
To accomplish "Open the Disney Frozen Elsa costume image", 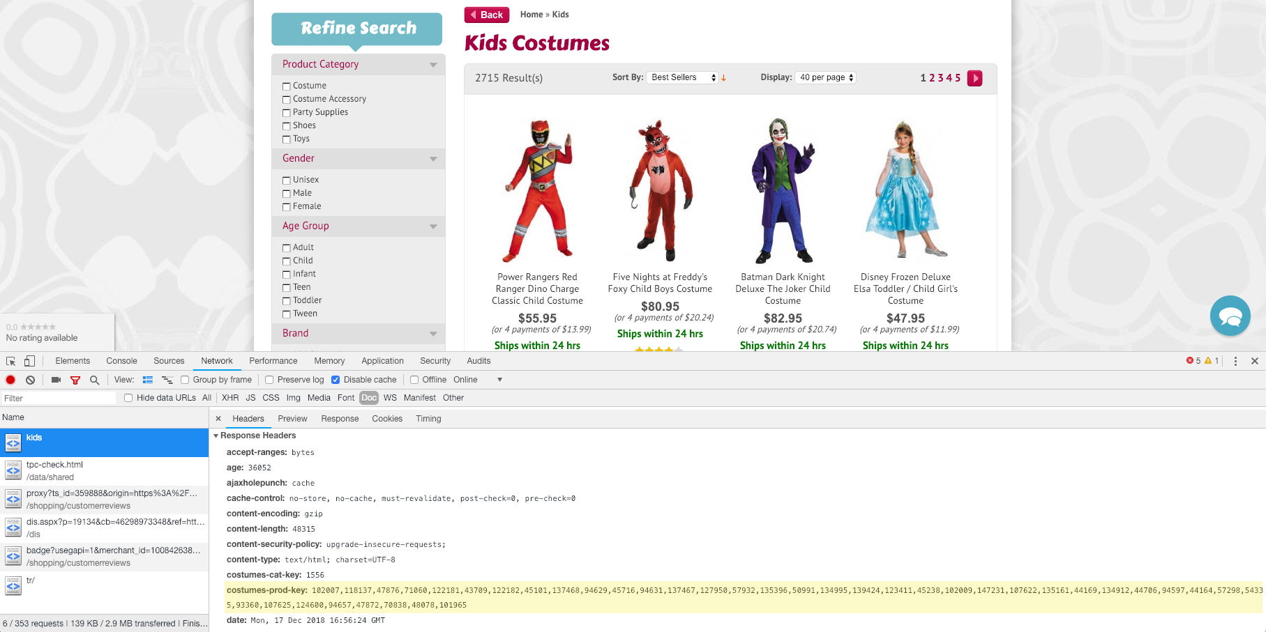I will click(x=905, y=189).
